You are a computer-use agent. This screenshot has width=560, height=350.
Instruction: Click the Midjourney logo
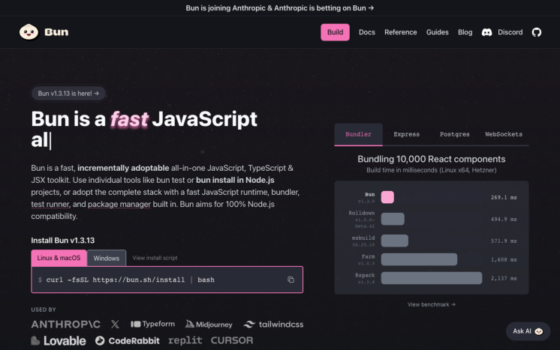209,325
